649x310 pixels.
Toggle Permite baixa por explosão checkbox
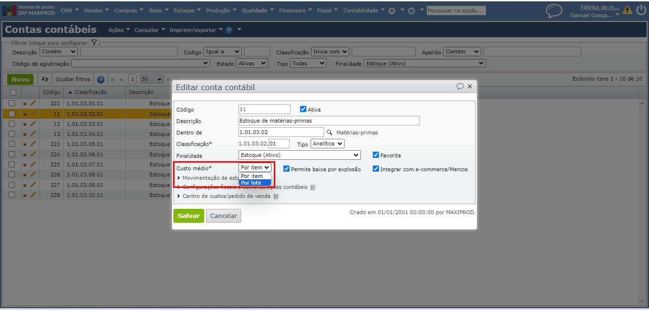pyautogui.click(x=286, y=169)
